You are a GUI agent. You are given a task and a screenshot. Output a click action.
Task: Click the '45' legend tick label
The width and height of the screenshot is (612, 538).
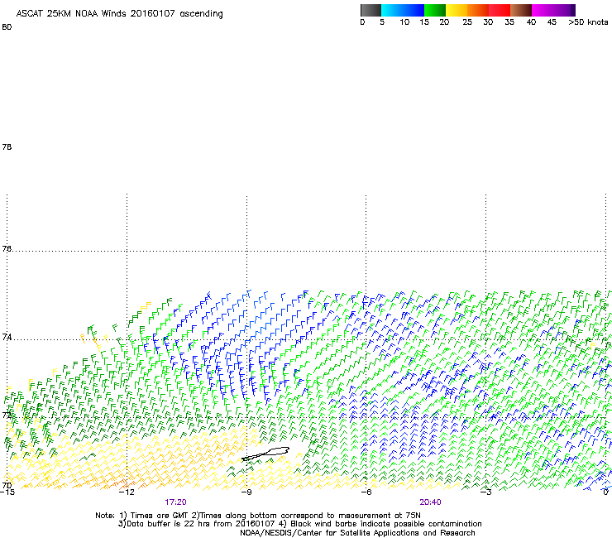tap(552, 22)
